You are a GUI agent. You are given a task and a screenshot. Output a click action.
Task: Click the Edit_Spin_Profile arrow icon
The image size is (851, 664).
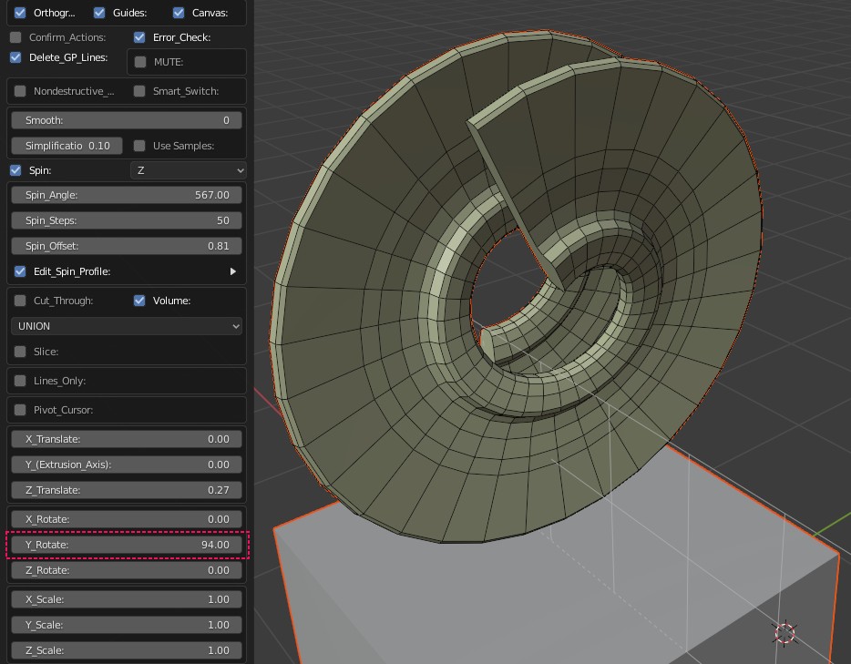click(x=233, y=271)
